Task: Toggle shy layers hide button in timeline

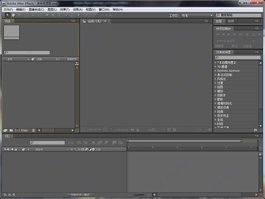Action: pyautogui.click(x=94, y=143)
